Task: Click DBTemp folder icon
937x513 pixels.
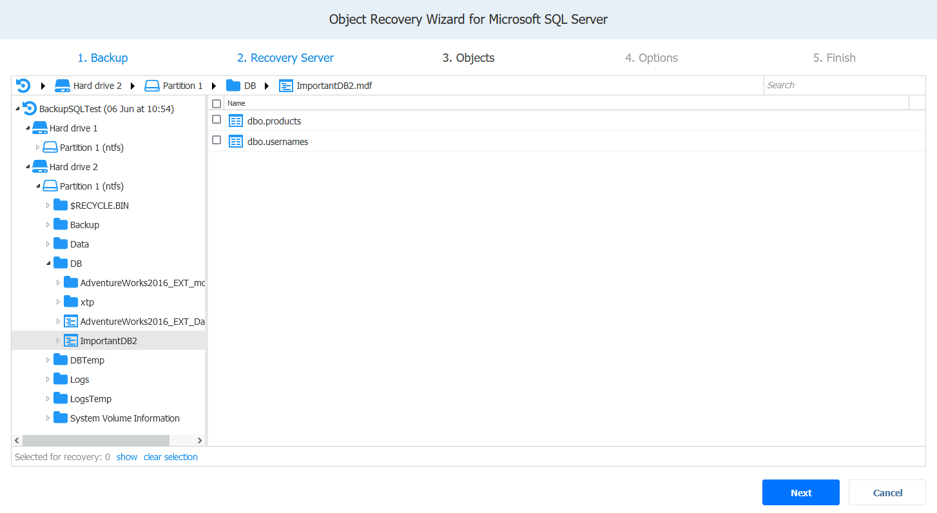Action: [x=61, y=360]
